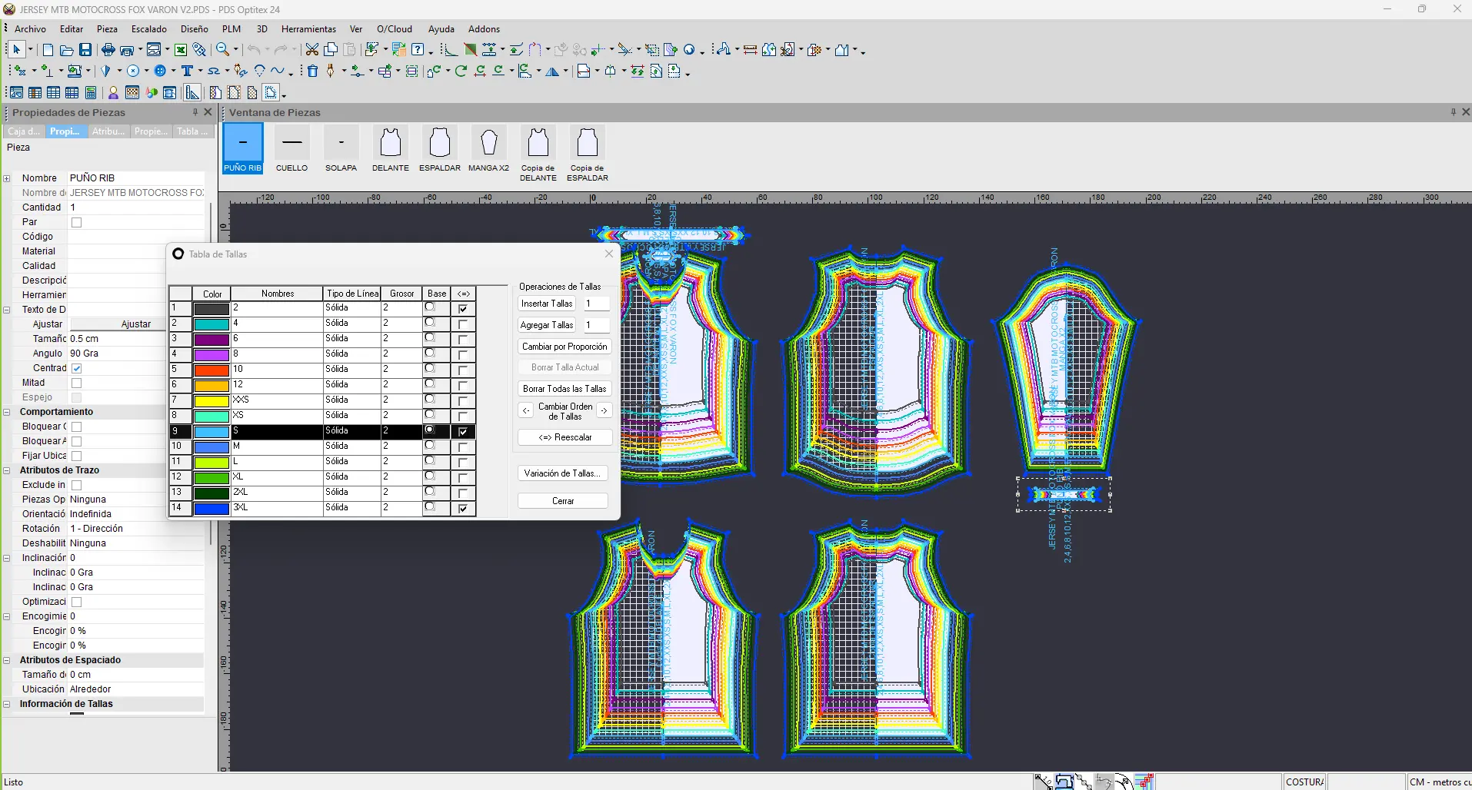The width and height of the screenshot is (1472, 790).
Task: Click the copy pages icon
Action: 331,50
